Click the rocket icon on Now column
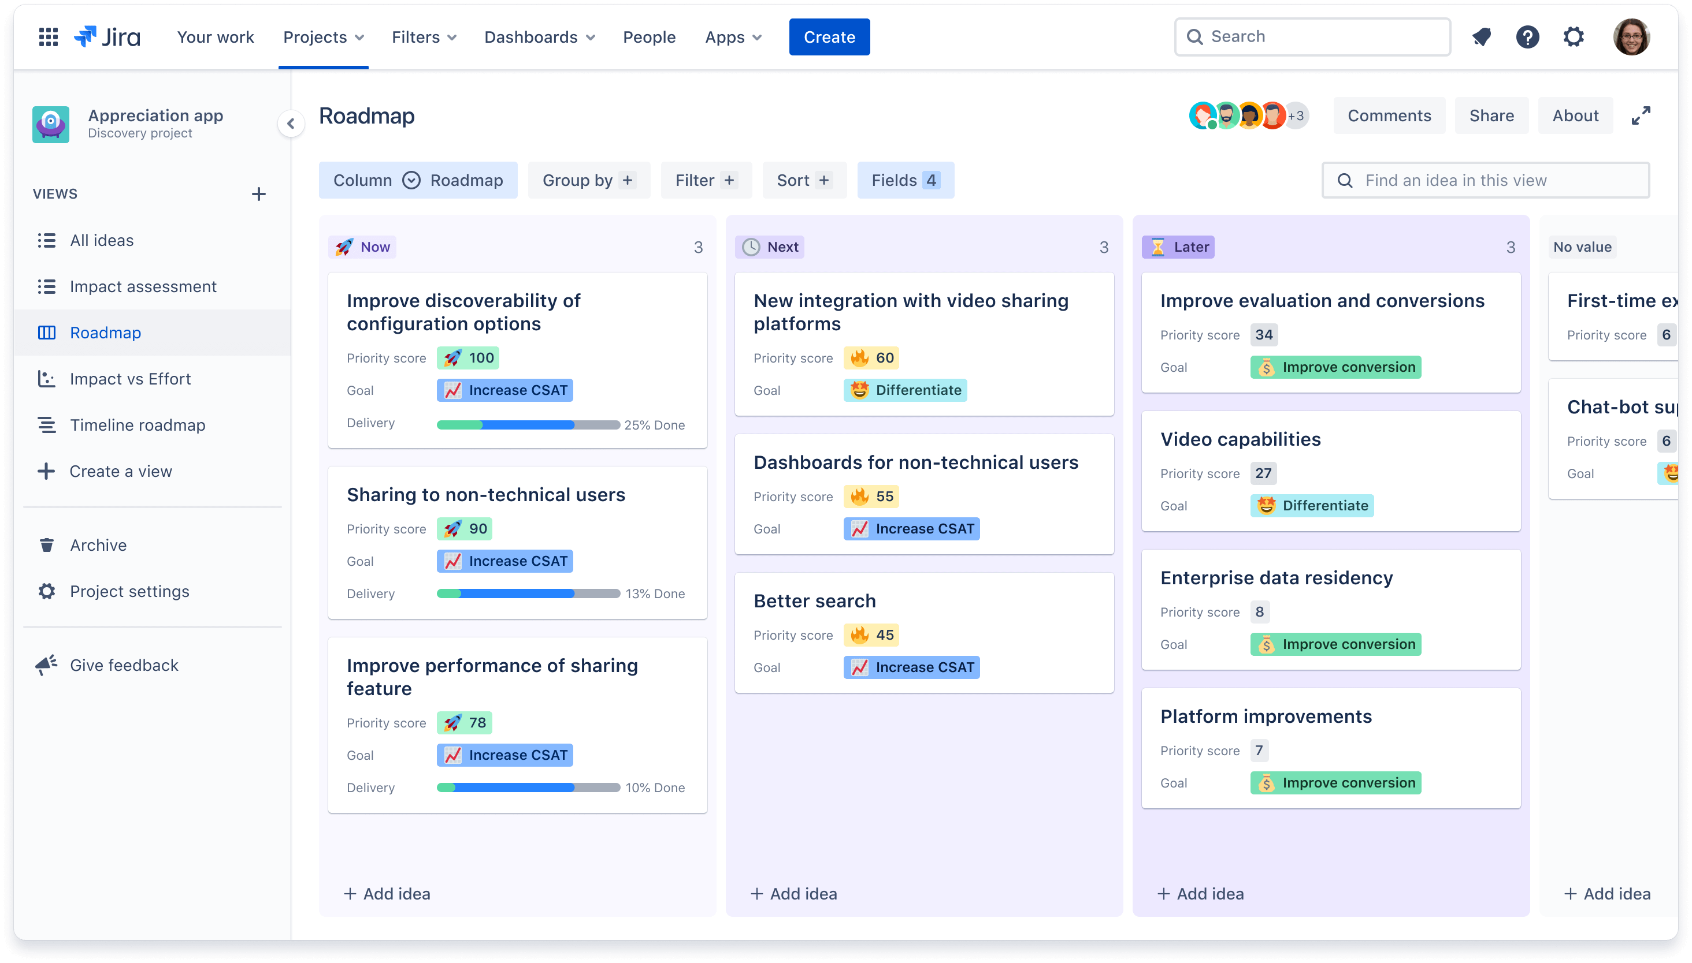This screenshot has width=1692, height=963. 345,247
